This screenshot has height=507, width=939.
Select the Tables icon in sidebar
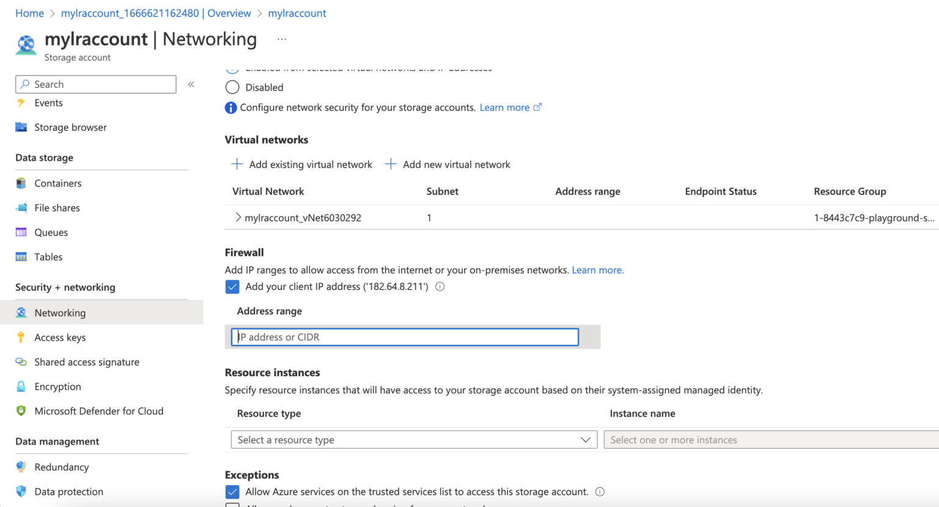click(x=21, y=256)
